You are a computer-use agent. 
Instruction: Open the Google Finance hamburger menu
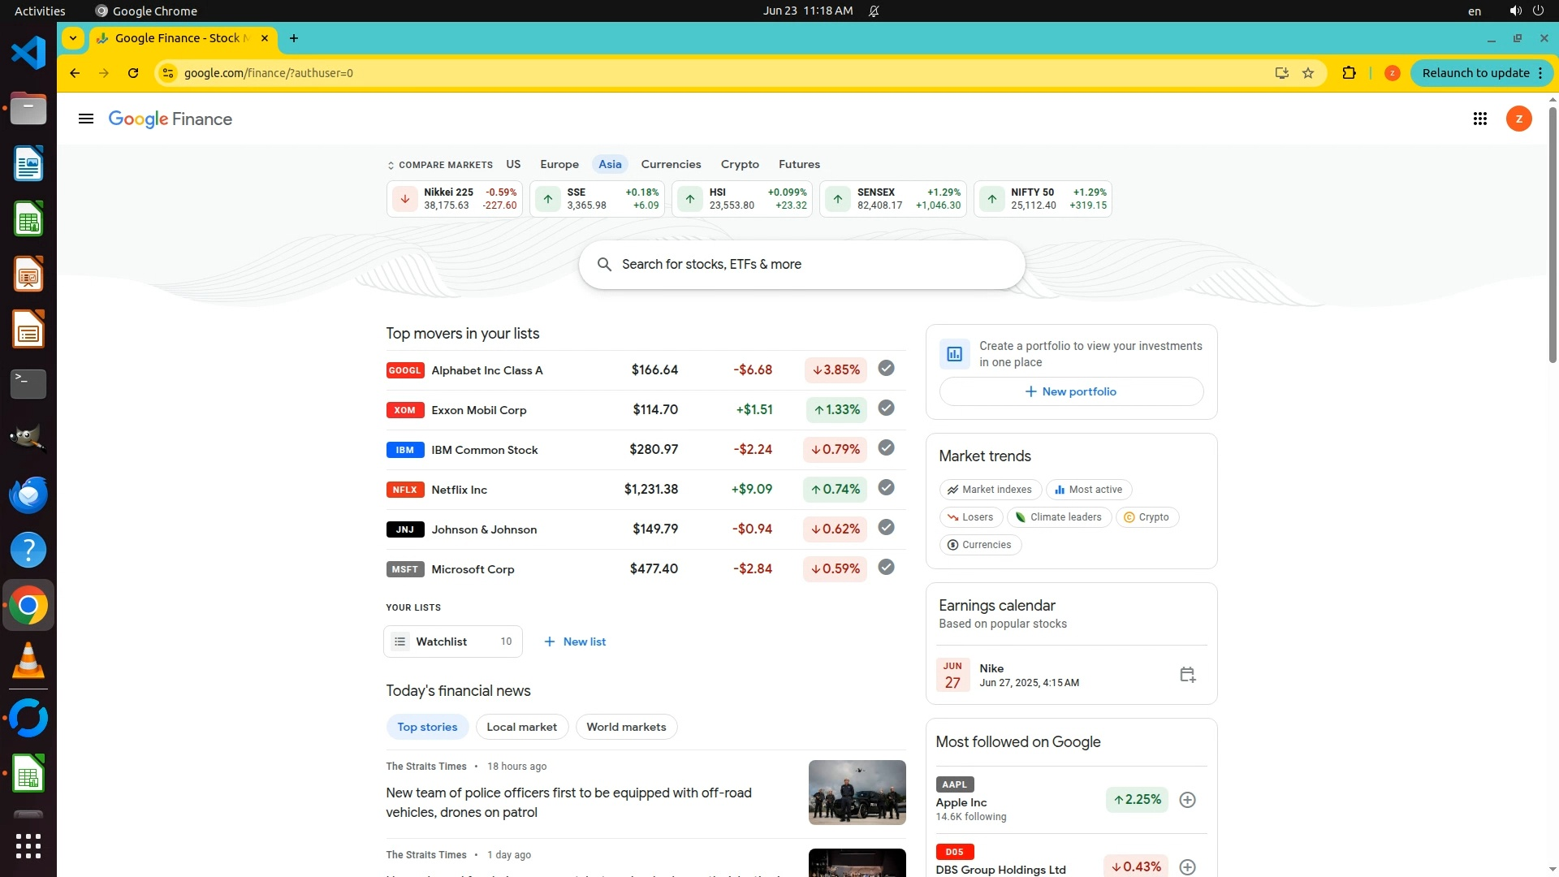click(85, 119)
